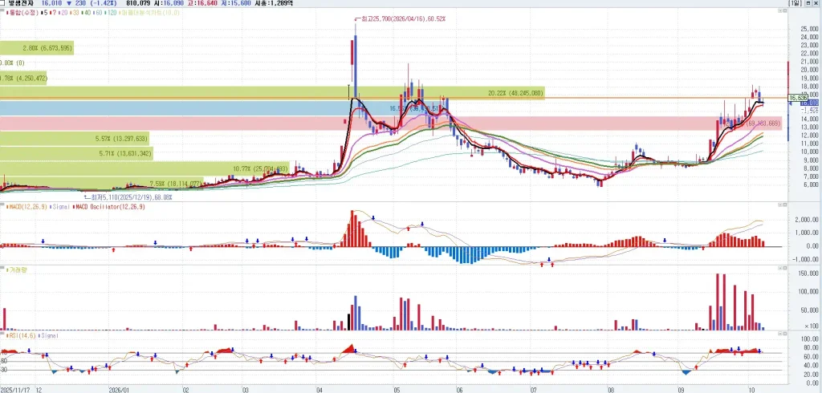Click the 최저5,110 low price annotation

coord(128,197)
